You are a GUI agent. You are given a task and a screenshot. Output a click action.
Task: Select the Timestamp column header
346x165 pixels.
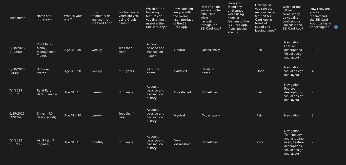[x=17, y=18]
